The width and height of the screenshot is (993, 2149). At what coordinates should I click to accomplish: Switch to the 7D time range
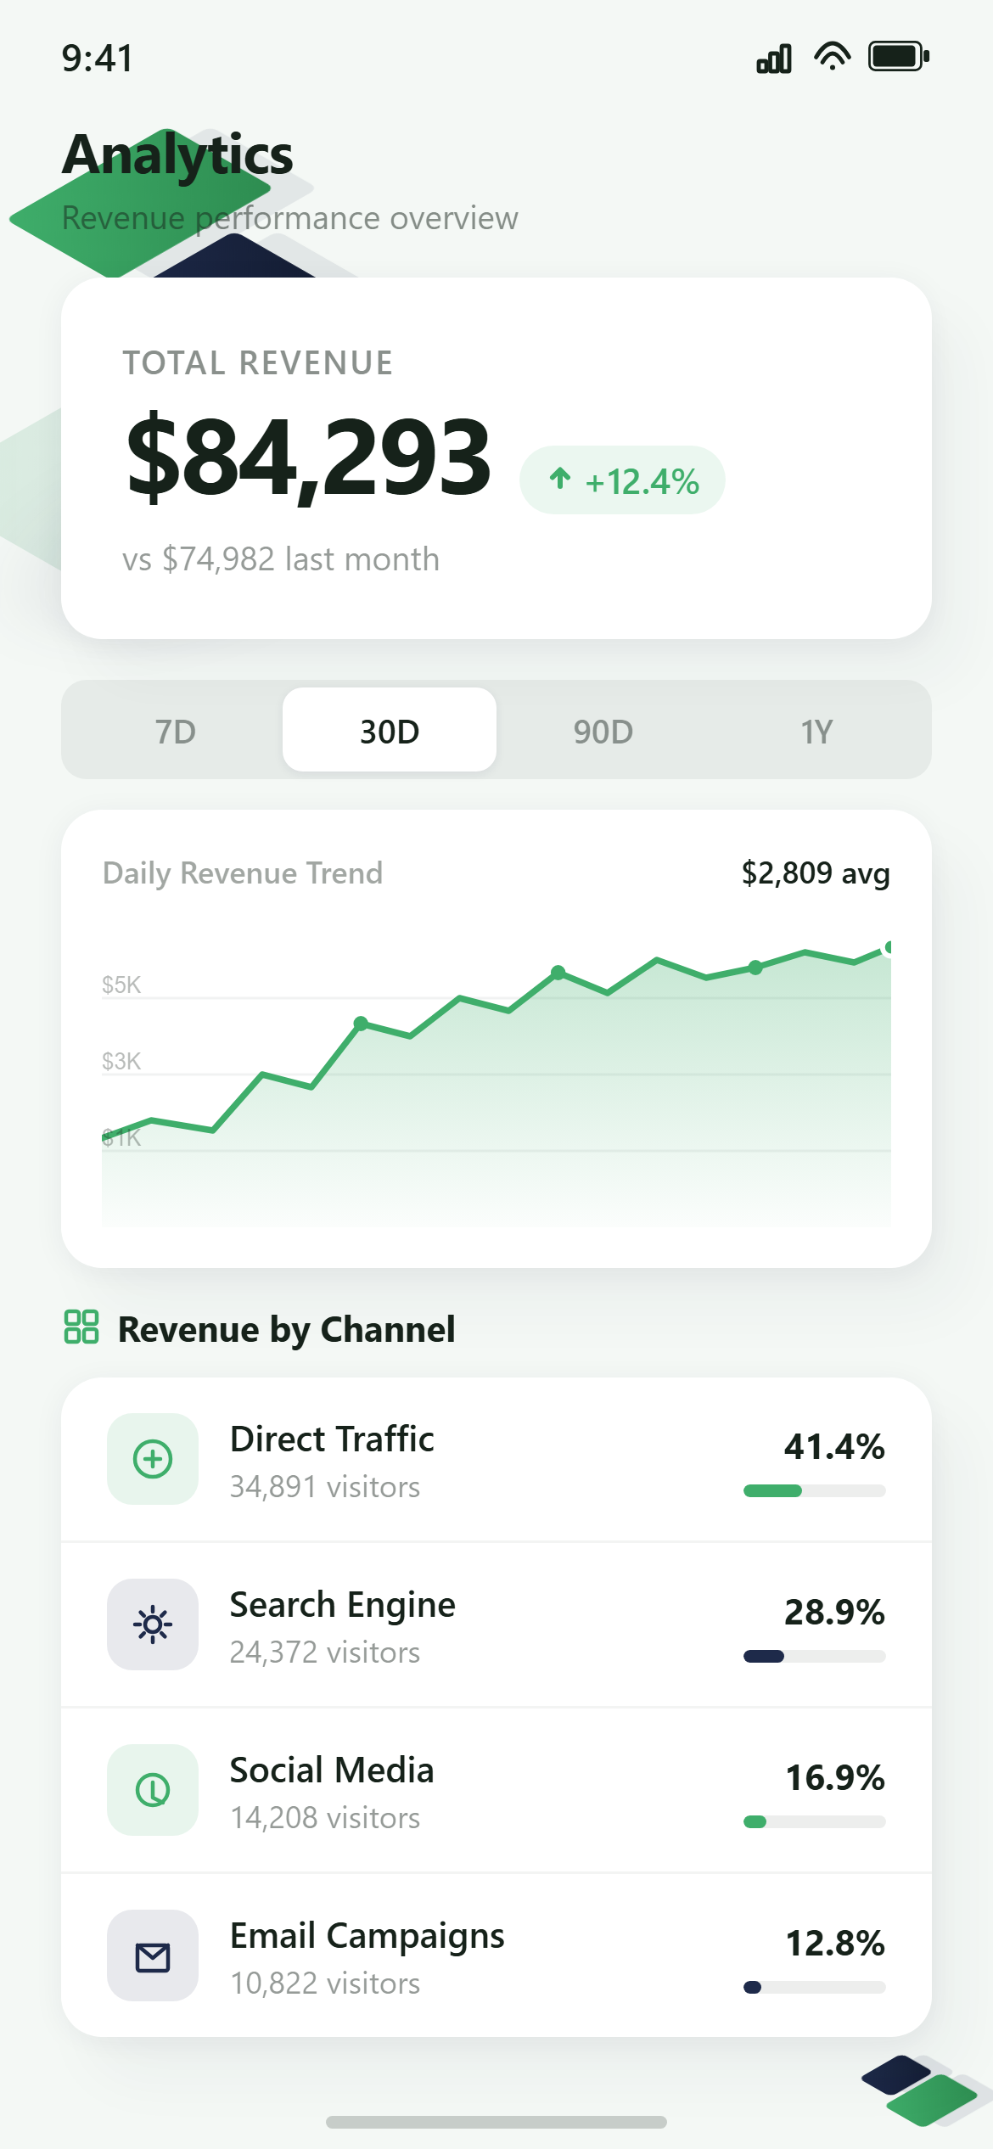pos(176,730)
